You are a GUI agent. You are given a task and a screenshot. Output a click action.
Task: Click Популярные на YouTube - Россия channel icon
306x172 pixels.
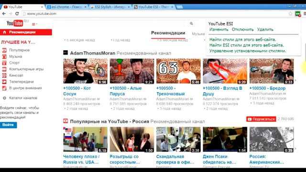[x=66, y=121]
